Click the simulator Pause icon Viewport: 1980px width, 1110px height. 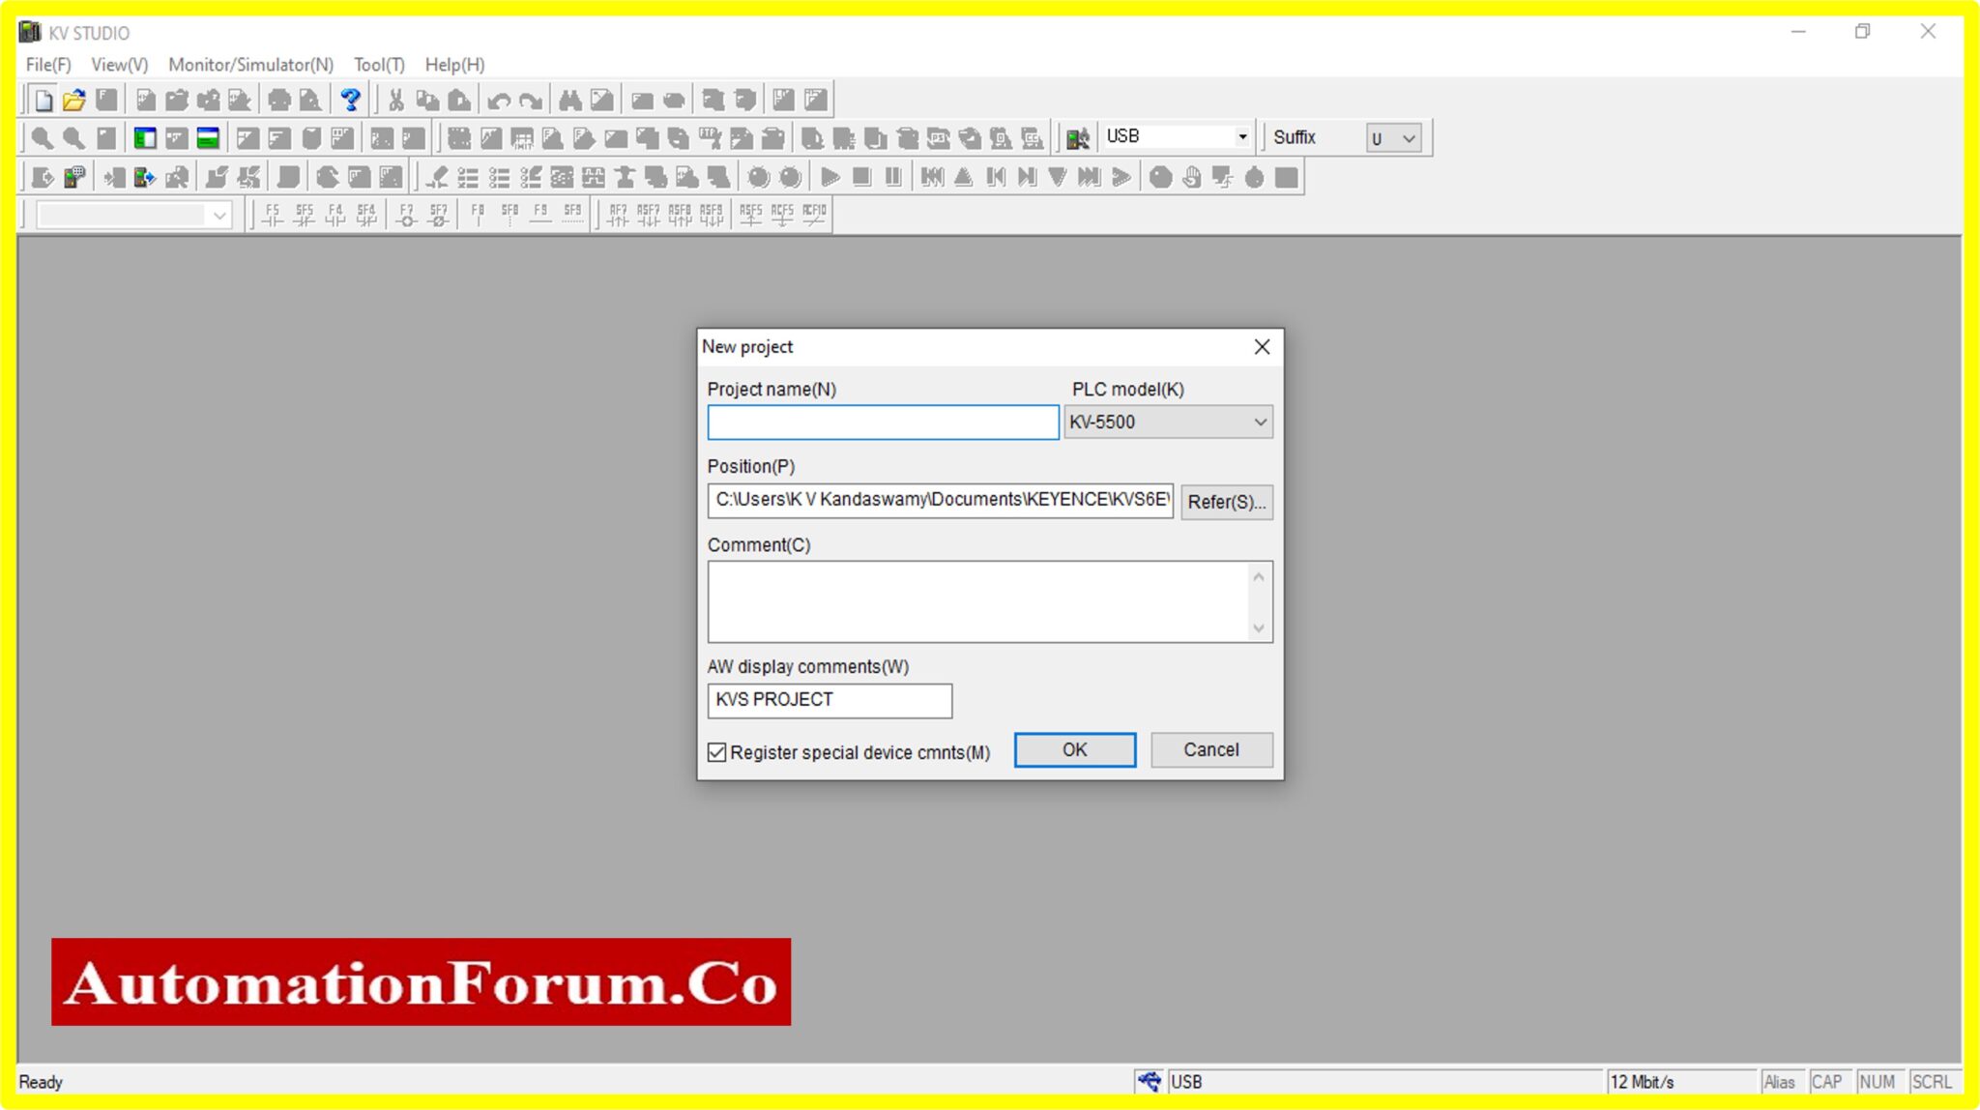coord(891,176)
